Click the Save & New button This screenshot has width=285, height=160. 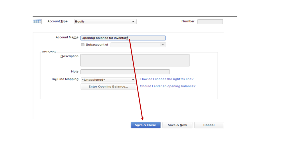(x=177, y=125)
